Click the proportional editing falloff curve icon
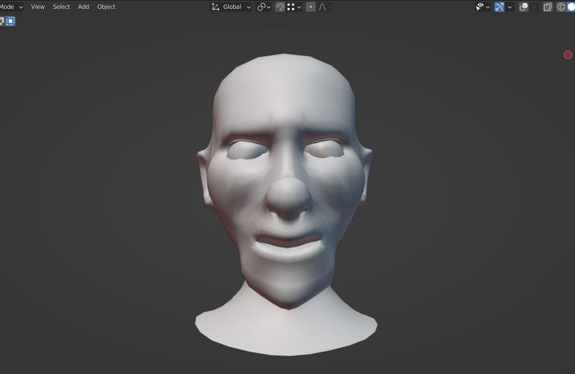This screenshot has height=374, width=575. click(325, 7)
